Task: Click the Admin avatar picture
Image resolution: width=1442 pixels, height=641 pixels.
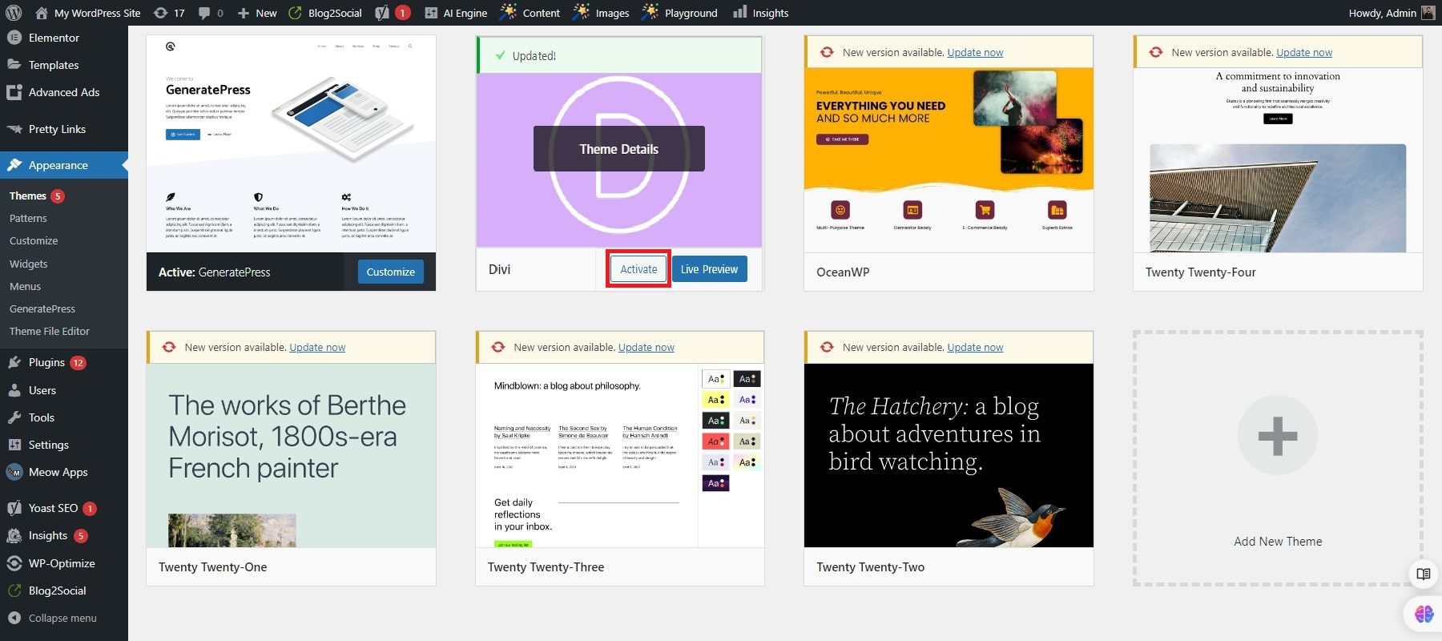Action: coord(1428,13)
